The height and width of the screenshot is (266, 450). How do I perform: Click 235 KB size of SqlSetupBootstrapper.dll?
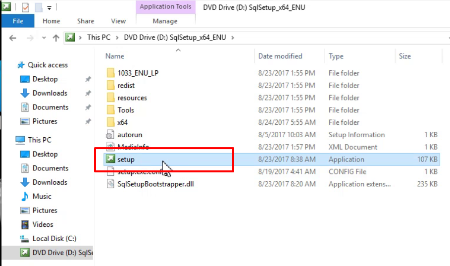pos(427,184)
